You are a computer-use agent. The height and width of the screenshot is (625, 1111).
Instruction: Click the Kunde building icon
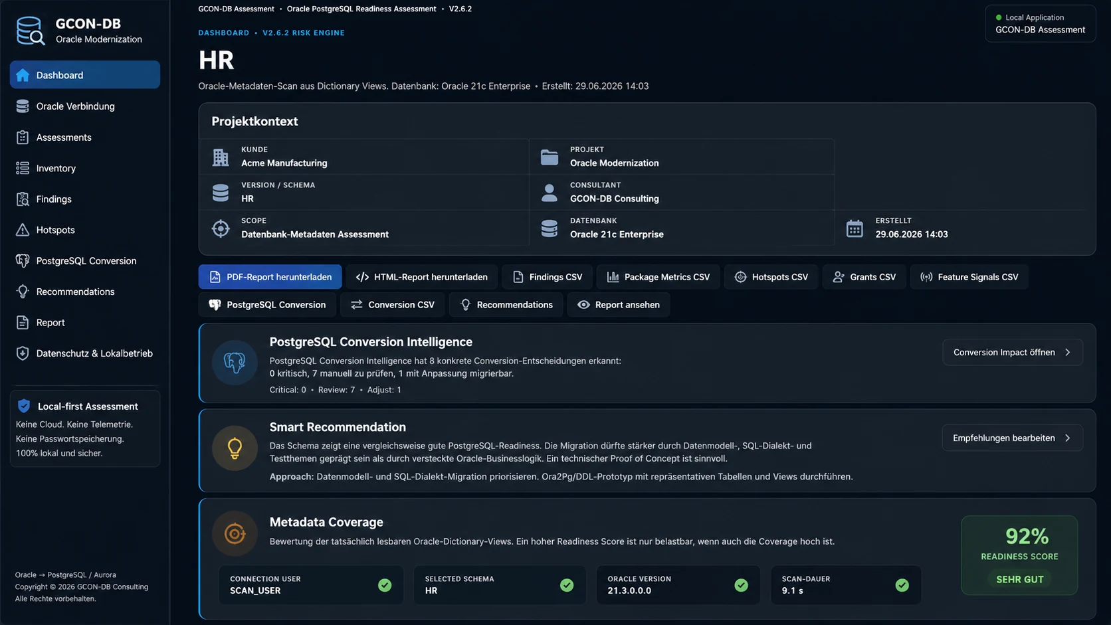(x=221, y=157)
